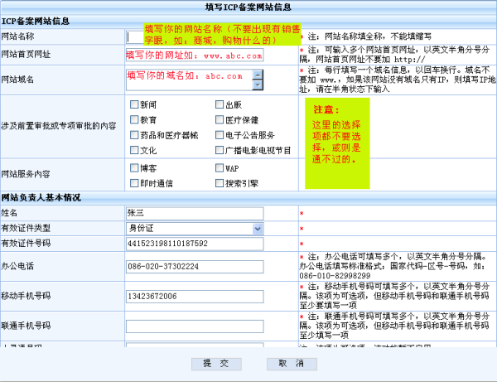Viewport: 497px width, 382px height.
Task: Check the 药品和医疗器械 box
Action: click(x=134, y=135)
